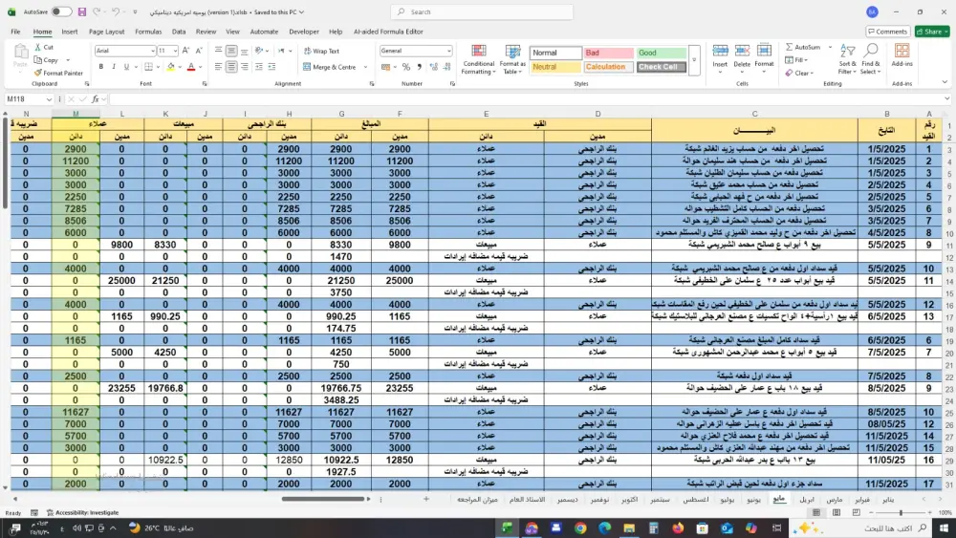Viewport: 956px width, 538px height.
Task: Increase the cell indent
Action: click(272, 66)
